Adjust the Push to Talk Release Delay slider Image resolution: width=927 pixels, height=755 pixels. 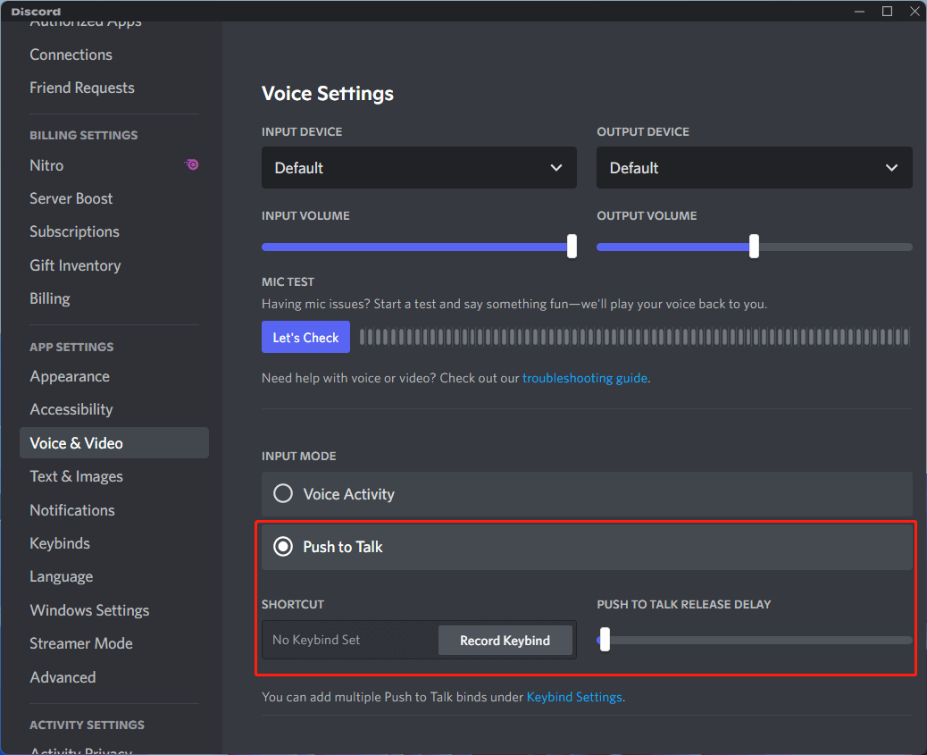click(x=604, y=640)
